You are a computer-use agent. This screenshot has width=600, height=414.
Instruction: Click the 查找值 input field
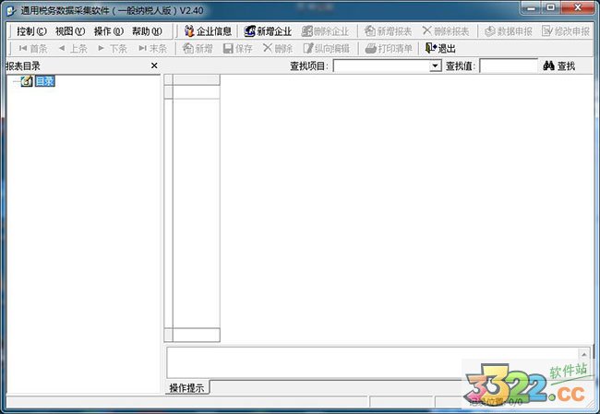tap(509, 65)
